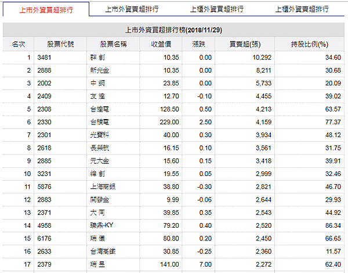Viewport: 348px width, 273px height.
Task: Click stock name 友達
Action: coord(97,96)
